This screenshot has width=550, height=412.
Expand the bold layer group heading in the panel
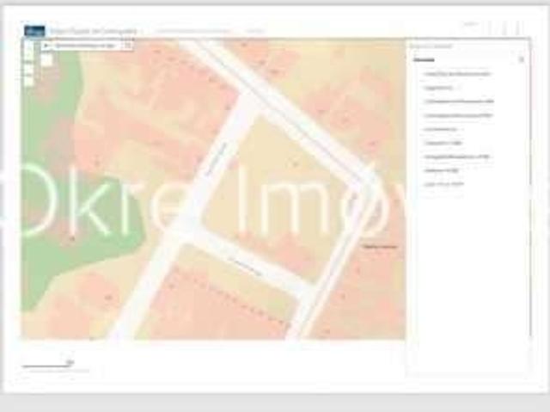click(x=424, y=60)
